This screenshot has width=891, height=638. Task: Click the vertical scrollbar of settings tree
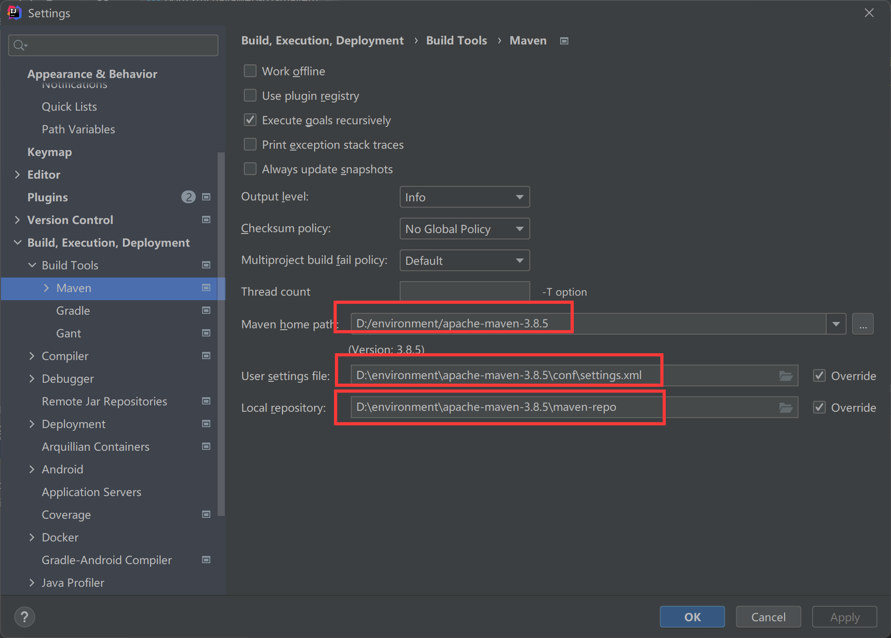[x=221, y=333]
